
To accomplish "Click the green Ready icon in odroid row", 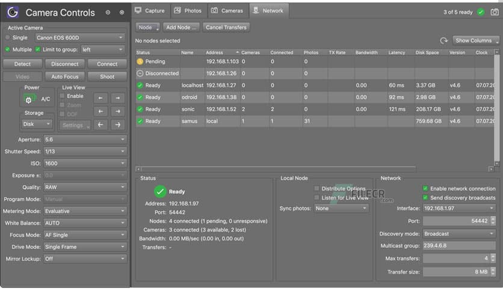I will (140, 97).
